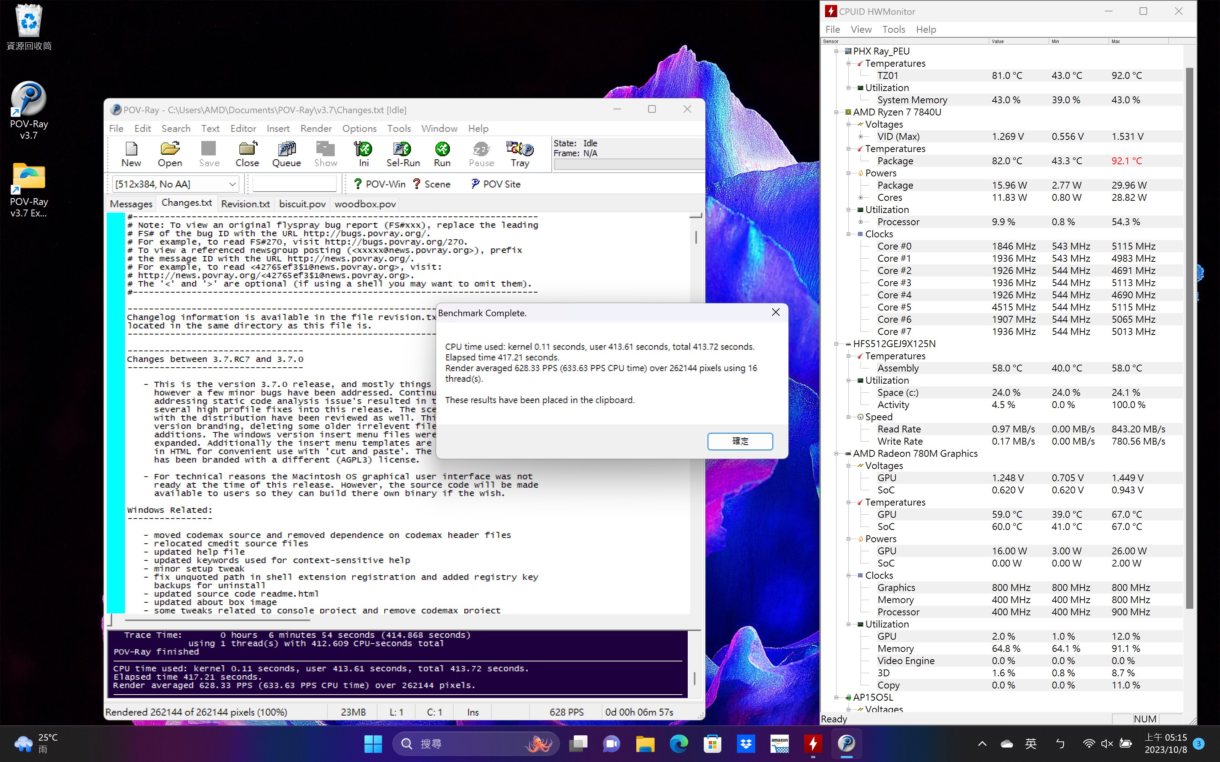This screenshot has height=762, width=1220.
Task: Click the New file toolbar icon
Action: coord(131,153)
